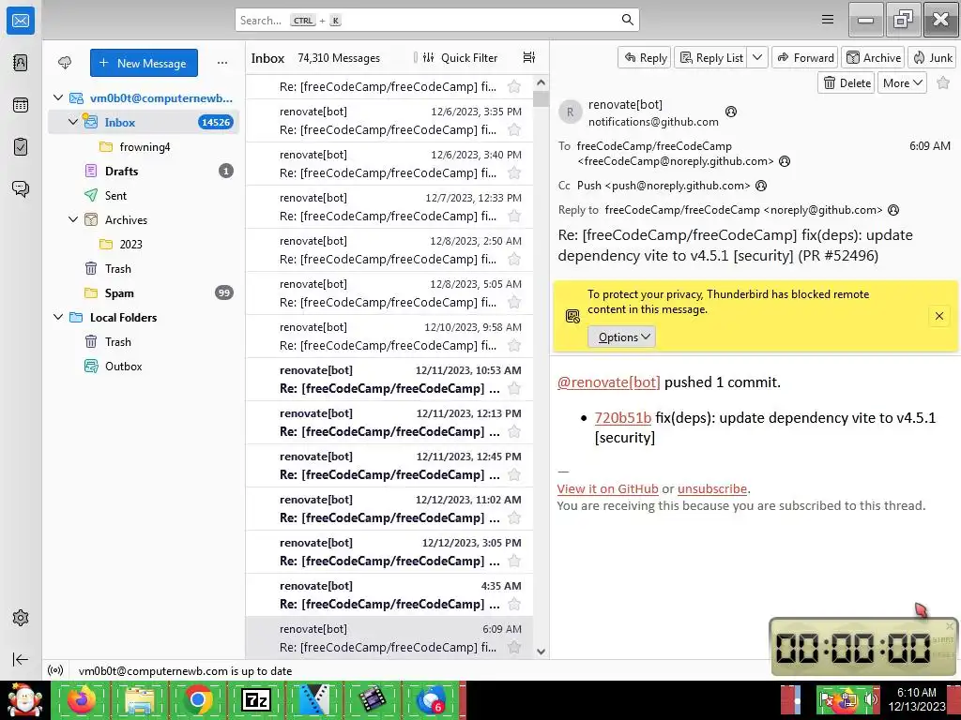Open message list display options icon
Image resolution: width=961 pixels, height=720 pixels.
[x=529, y=57]
